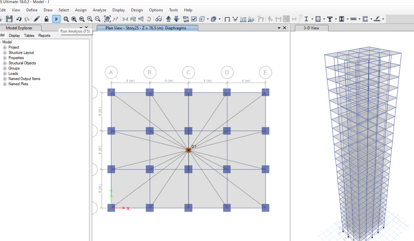
Task: Run Analysis with the play arrow button
Action: (x=56, y=19)
